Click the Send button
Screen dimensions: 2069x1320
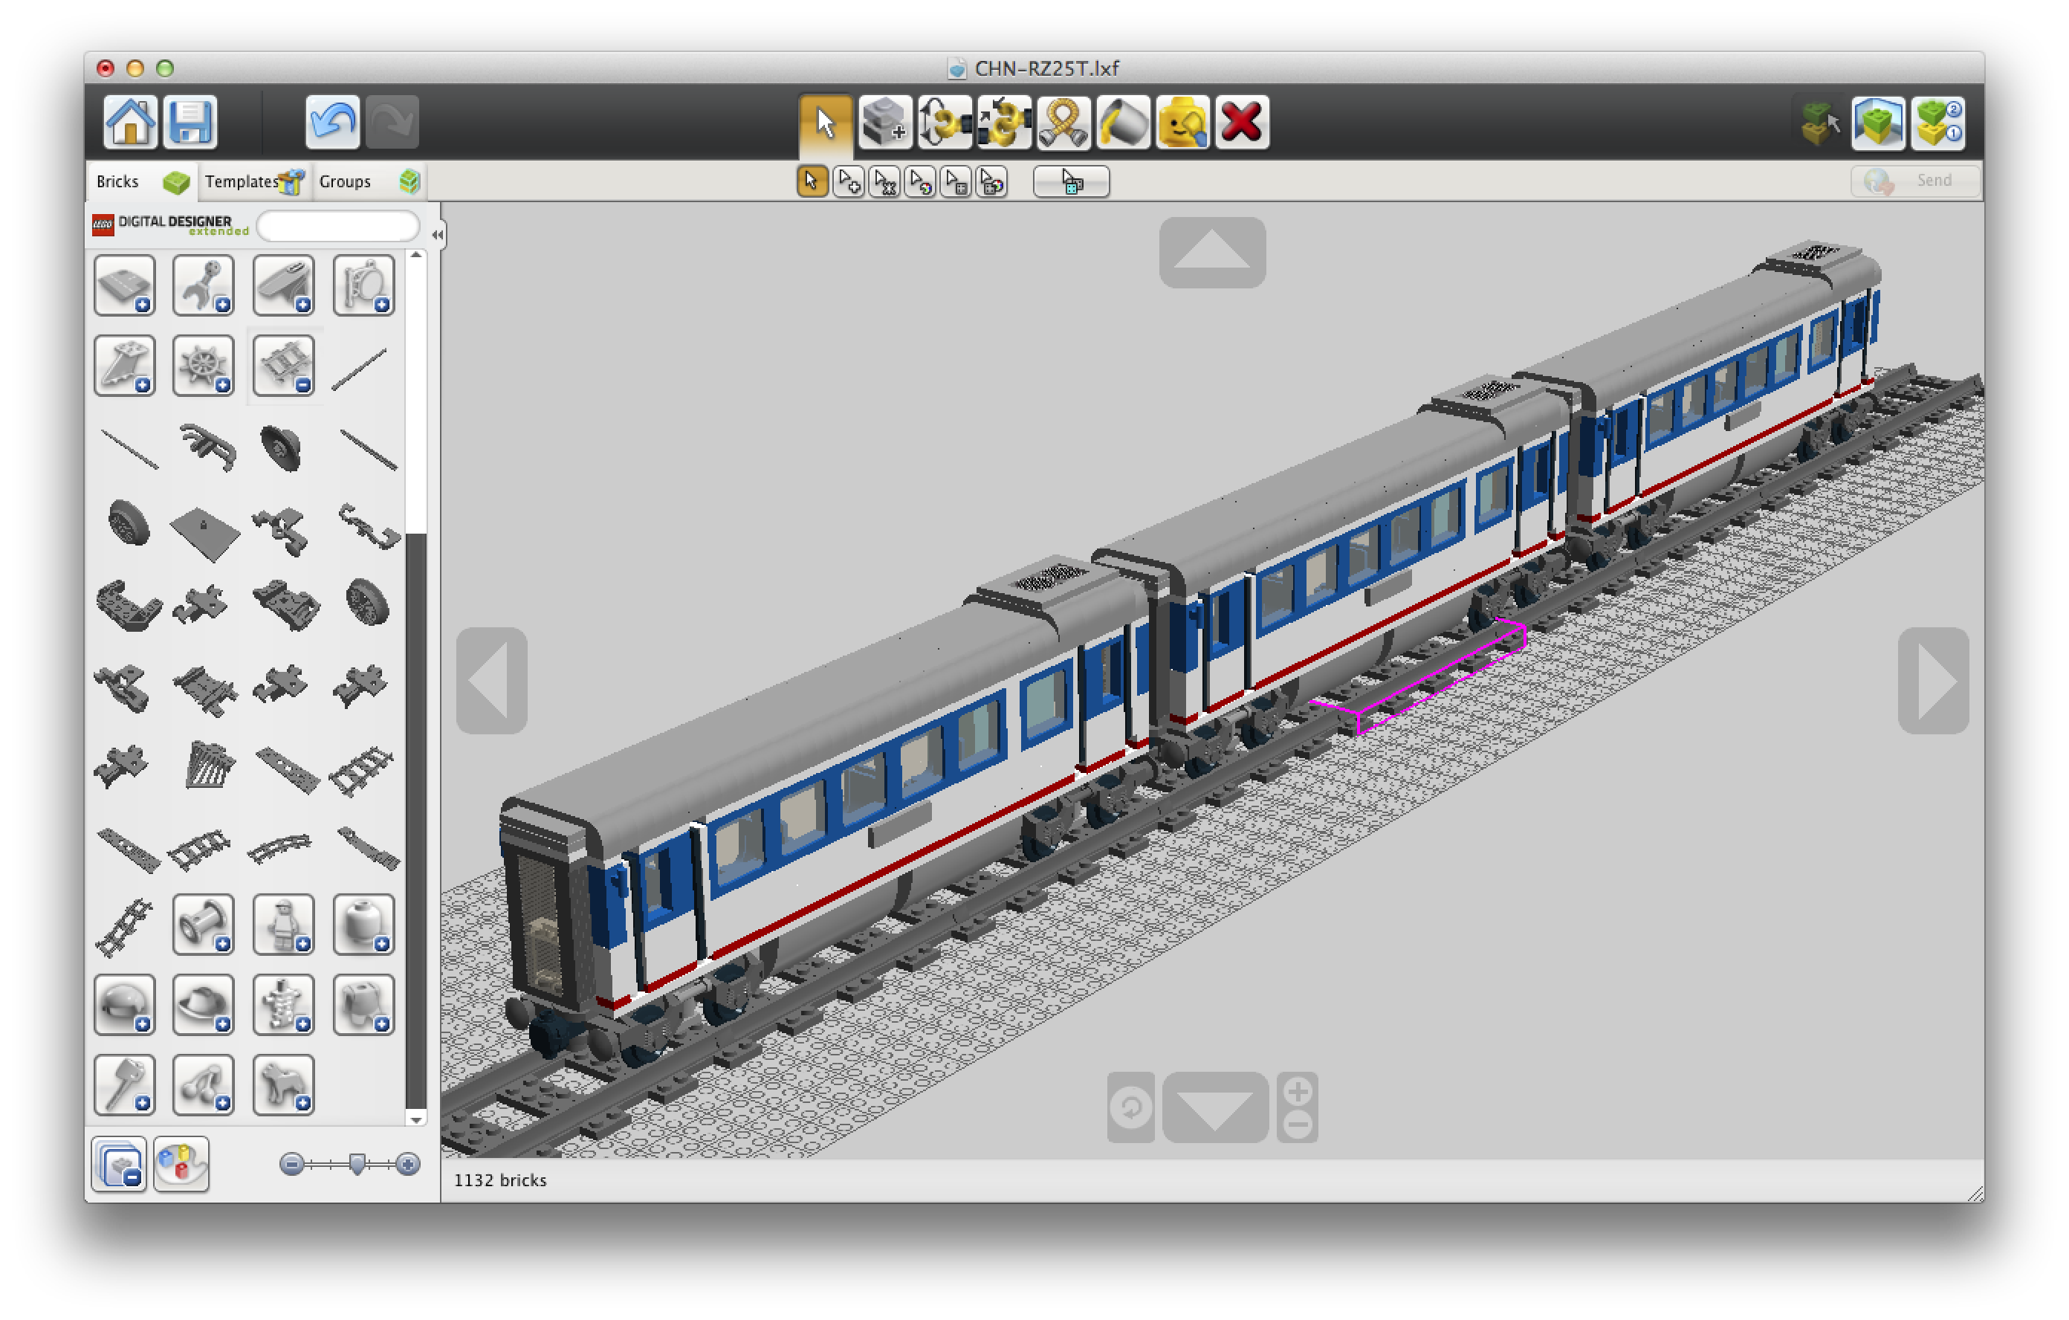(x=1915, y=181)
